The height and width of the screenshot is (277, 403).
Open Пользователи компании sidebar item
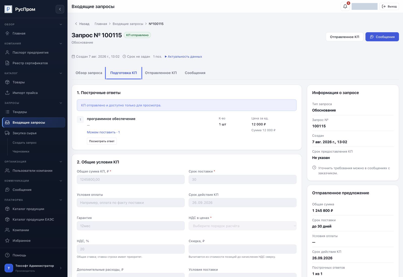coord(33,170)
